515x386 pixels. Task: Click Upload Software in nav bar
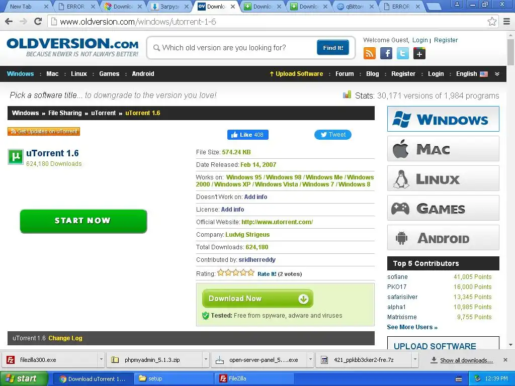296,74
